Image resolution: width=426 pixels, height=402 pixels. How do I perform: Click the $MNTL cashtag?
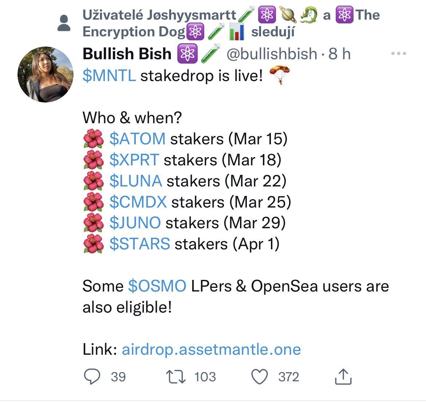pos(109,76)
